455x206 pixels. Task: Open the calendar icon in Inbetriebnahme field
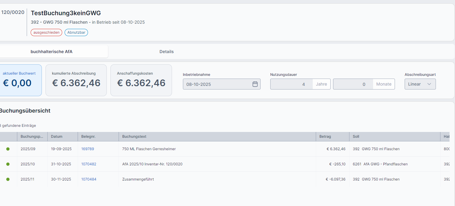(x=255, y=84)
